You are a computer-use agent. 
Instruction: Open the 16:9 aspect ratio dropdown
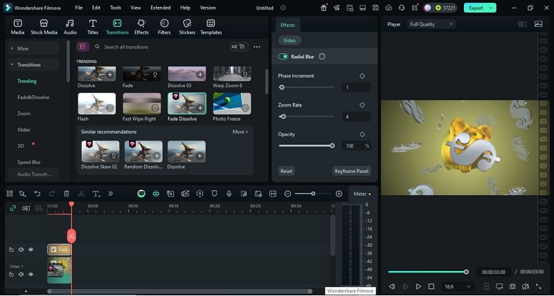pyautogui.click(x=458, y=286)
